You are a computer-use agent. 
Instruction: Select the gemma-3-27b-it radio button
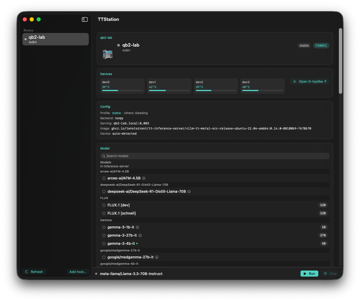pyautogui.click(x=104, y=235)
